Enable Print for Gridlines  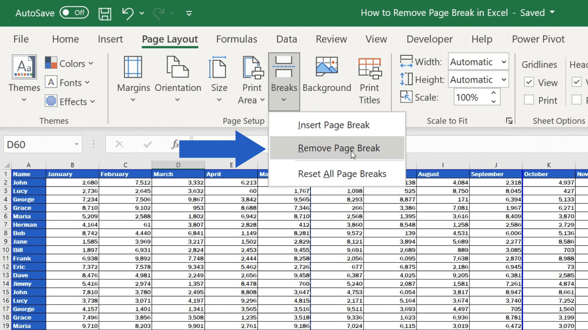(529, 100)
